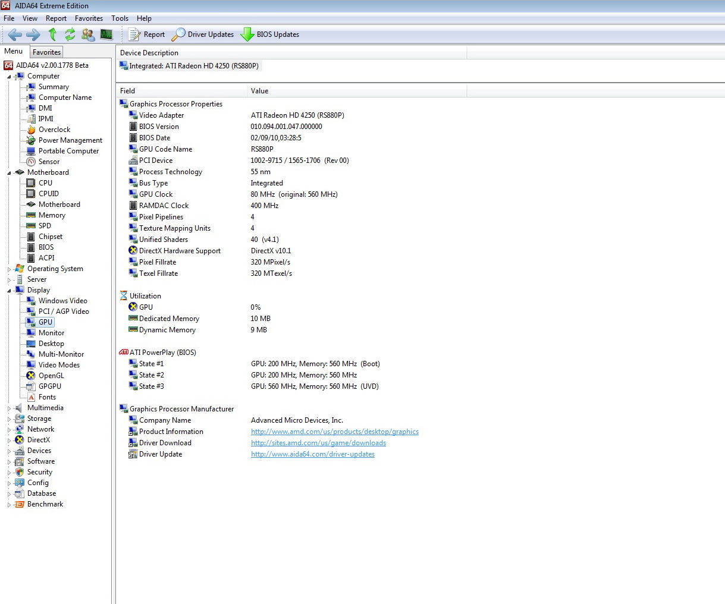725x604 pixels.
Task: Open Overclock page via flame icon
Action: coord(31,130)
